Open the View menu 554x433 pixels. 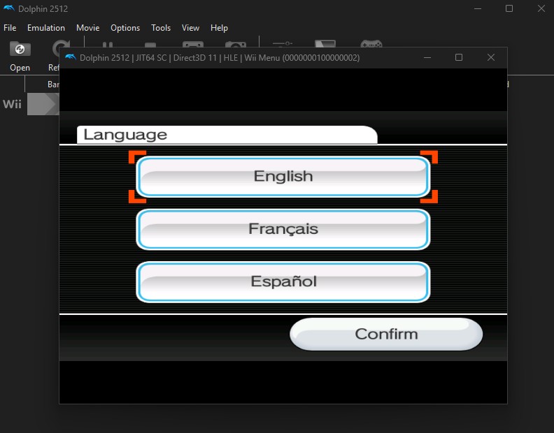pos(190,28)
